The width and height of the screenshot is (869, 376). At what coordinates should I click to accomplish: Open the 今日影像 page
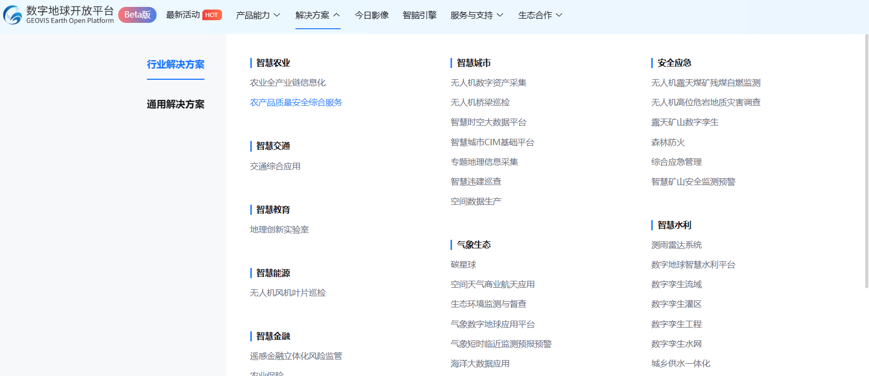click(372, 15)
